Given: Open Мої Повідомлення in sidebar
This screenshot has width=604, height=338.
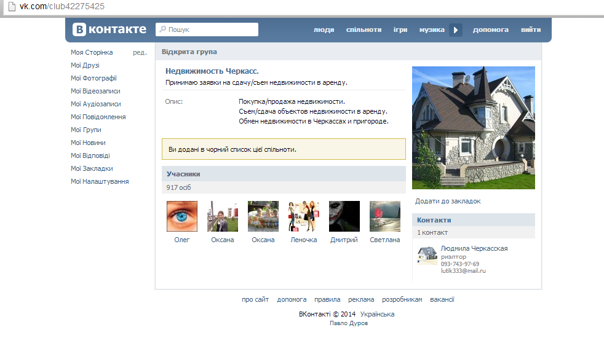Looking at the screenshot, I should tap(98, 117).
